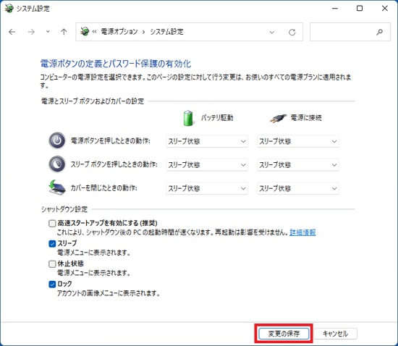
Task: Open power button action dropdown for battery
Action: point(207,141)
